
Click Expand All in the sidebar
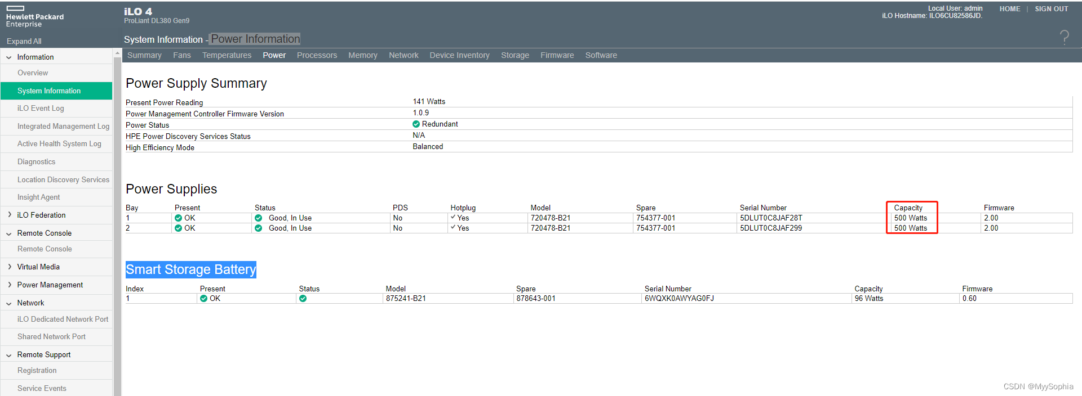click(x=24, y=41)
